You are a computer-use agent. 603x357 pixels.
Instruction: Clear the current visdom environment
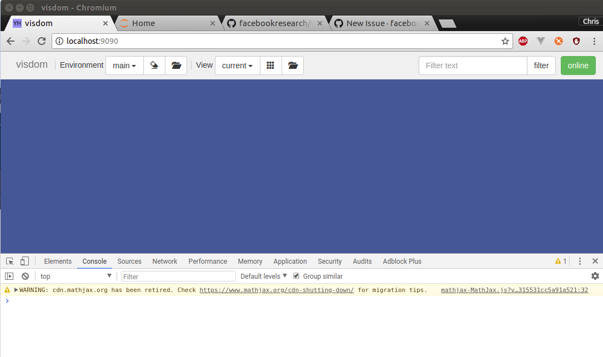pyautogui.click(x=154, y=65)
